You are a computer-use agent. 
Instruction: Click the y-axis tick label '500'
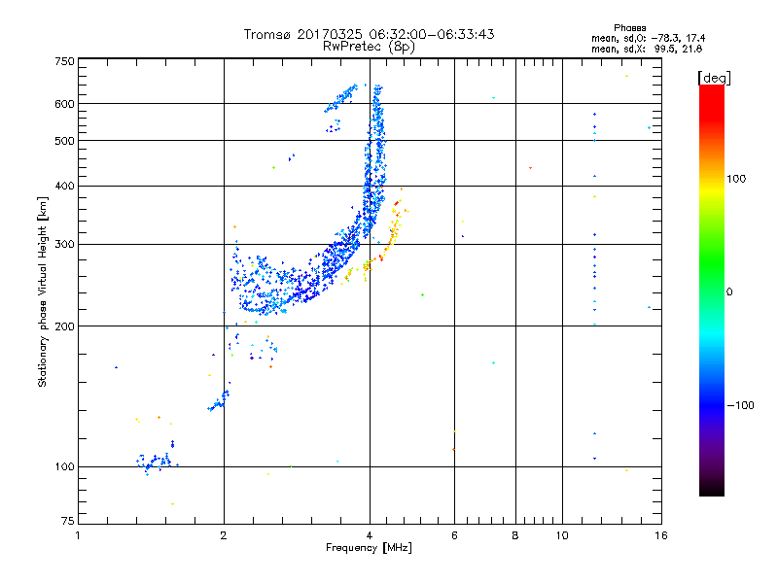[65, 141]
